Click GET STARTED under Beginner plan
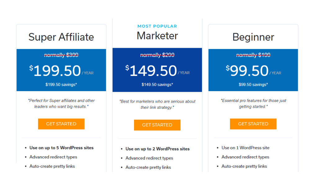 (x=253, y=124)
